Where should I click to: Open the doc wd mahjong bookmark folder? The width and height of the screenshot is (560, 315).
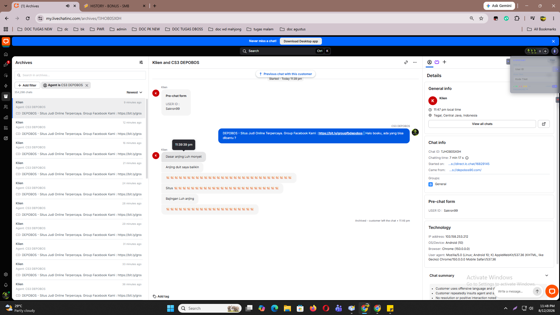[x=225, y=29]
